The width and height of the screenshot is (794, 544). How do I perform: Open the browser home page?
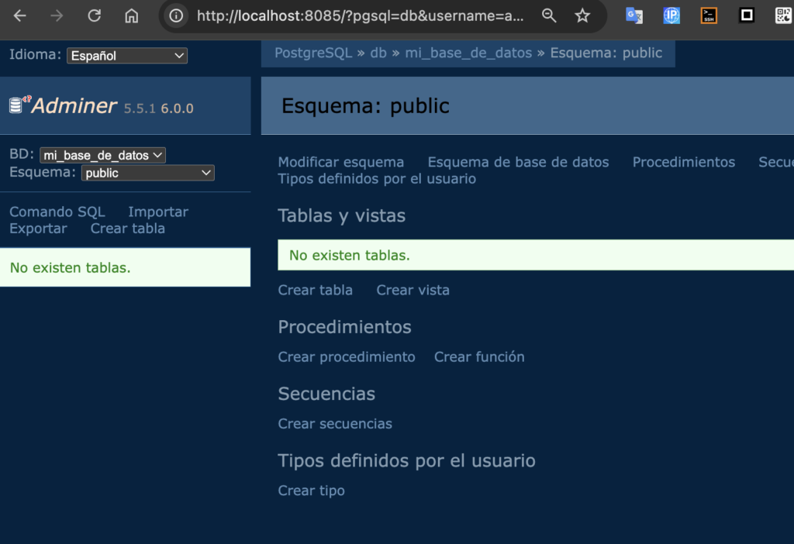coord(132,15)
